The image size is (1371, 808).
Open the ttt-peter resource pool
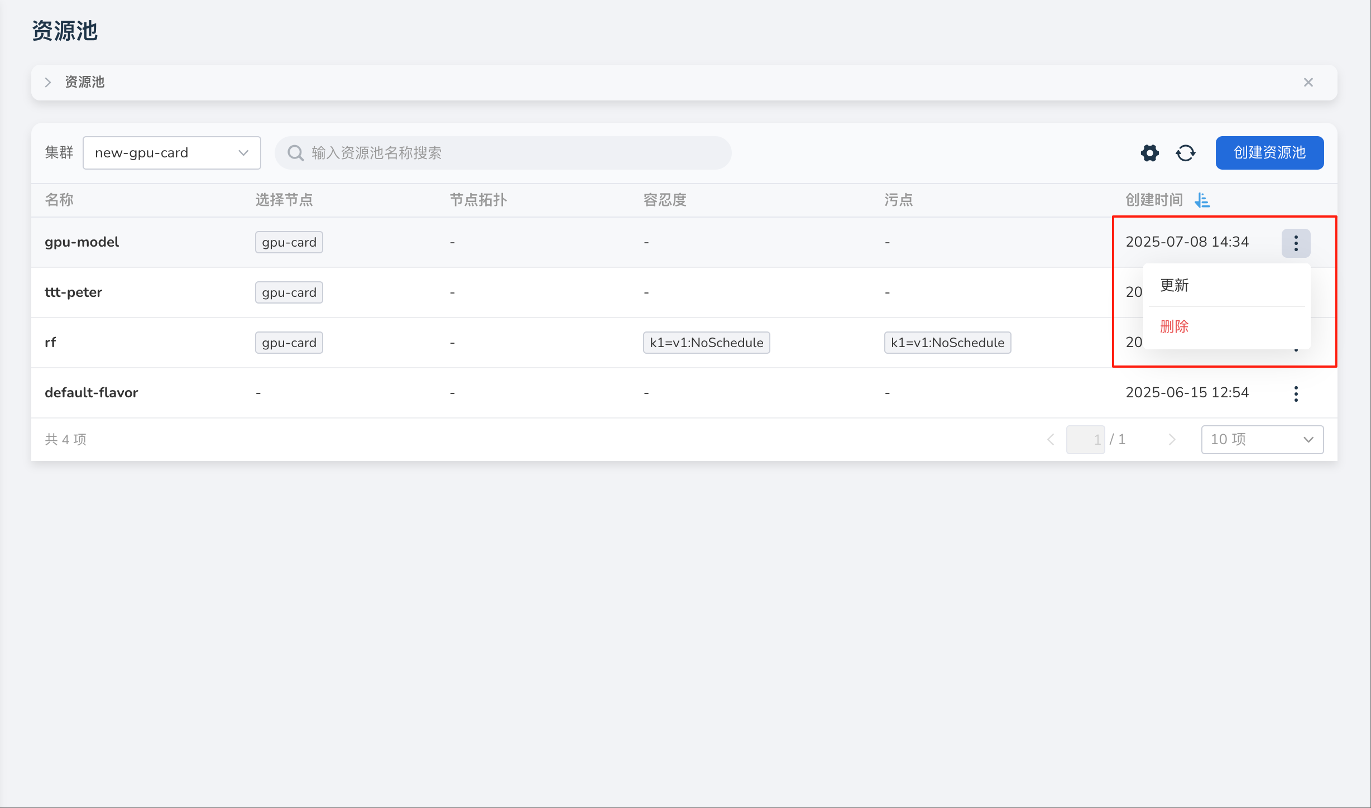pyautogui.click(x=73, y=292)
